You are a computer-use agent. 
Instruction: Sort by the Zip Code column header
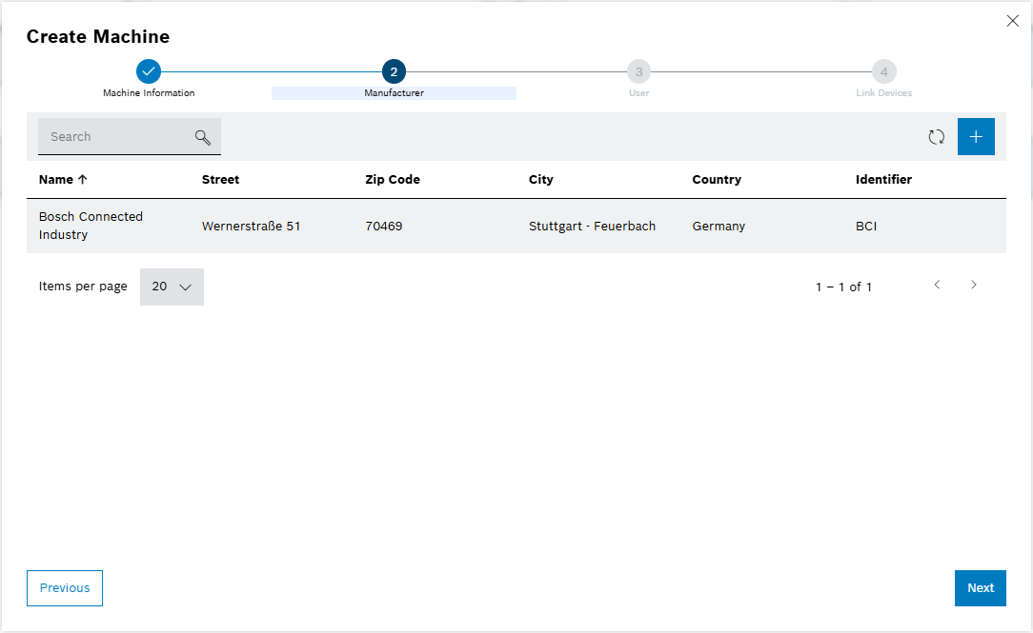point(392,180)
